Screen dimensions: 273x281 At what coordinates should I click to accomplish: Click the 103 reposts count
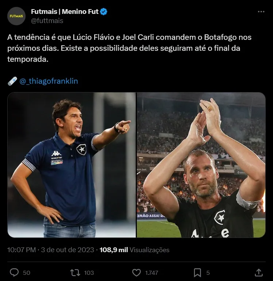pyautogui.click(x=89, y=273)
